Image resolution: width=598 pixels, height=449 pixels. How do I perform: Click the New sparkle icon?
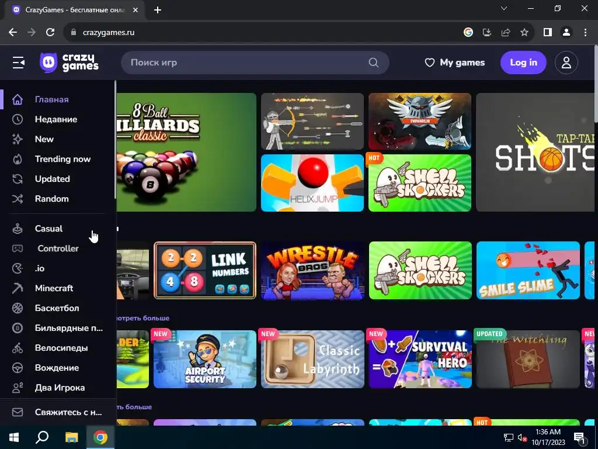[18, 139]
